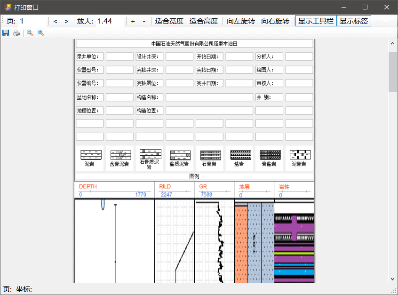Click the zoom in magnifier icon
This screenshot has width=398, height=295.
pyautogui.click(x=30, y=33)
